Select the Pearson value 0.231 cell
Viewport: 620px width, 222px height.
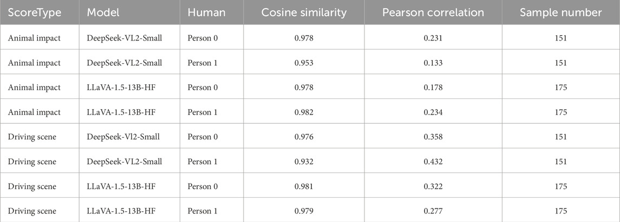(x=433, y=38)
